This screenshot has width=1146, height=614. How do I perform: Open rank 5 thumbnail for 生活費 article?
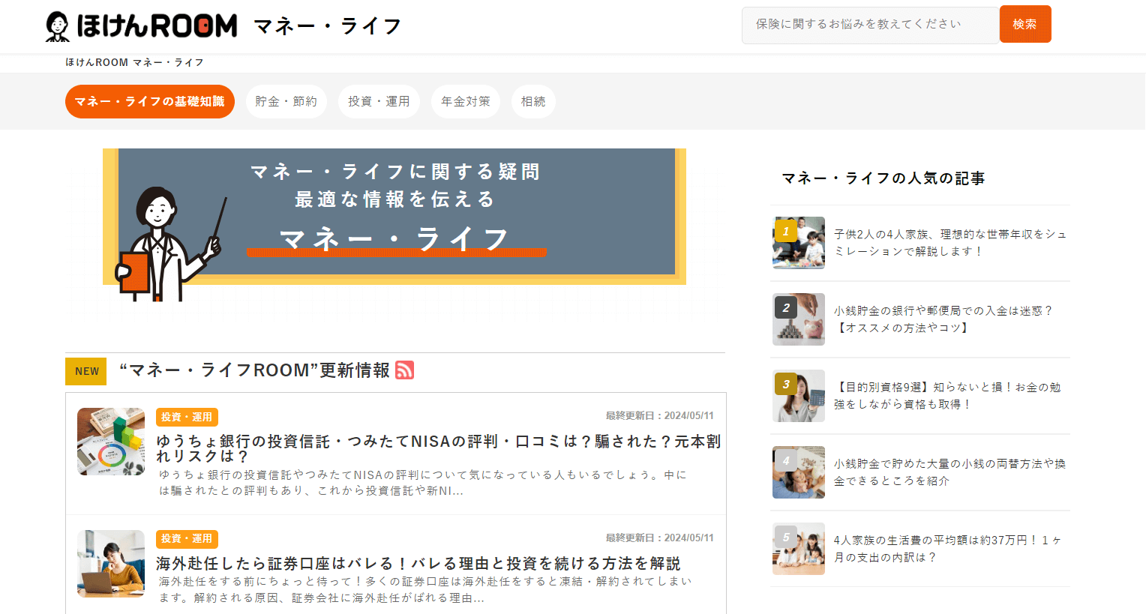coord(799,549)
